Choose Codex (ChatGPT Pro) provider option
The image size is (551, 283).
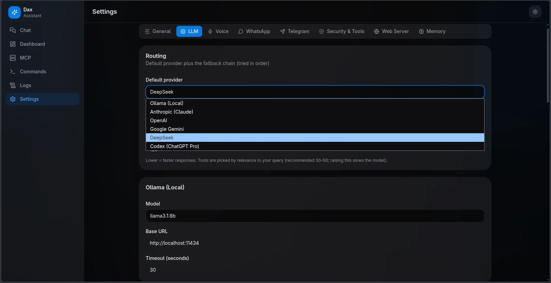pyautogui.click(x=315, y=146)
